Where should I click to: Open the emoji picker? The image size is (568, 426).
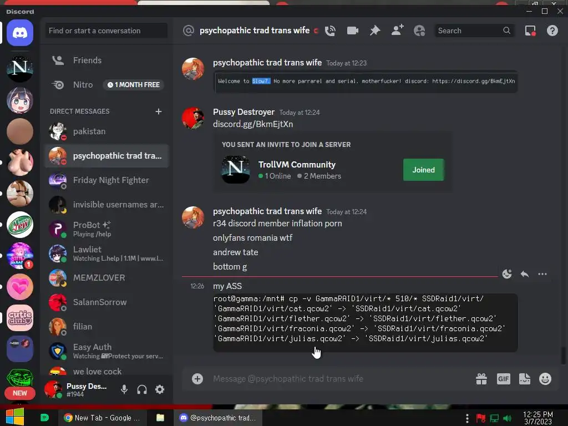[x=545, y=379]
